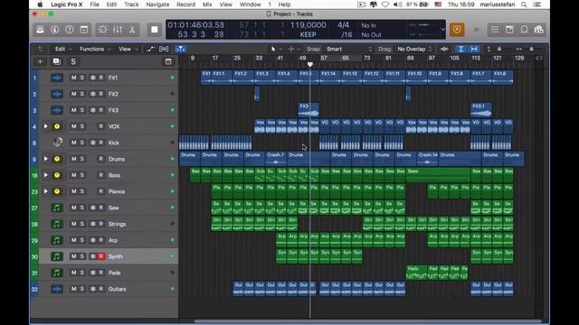Open Editors scissors icon

tap(132, 30)
